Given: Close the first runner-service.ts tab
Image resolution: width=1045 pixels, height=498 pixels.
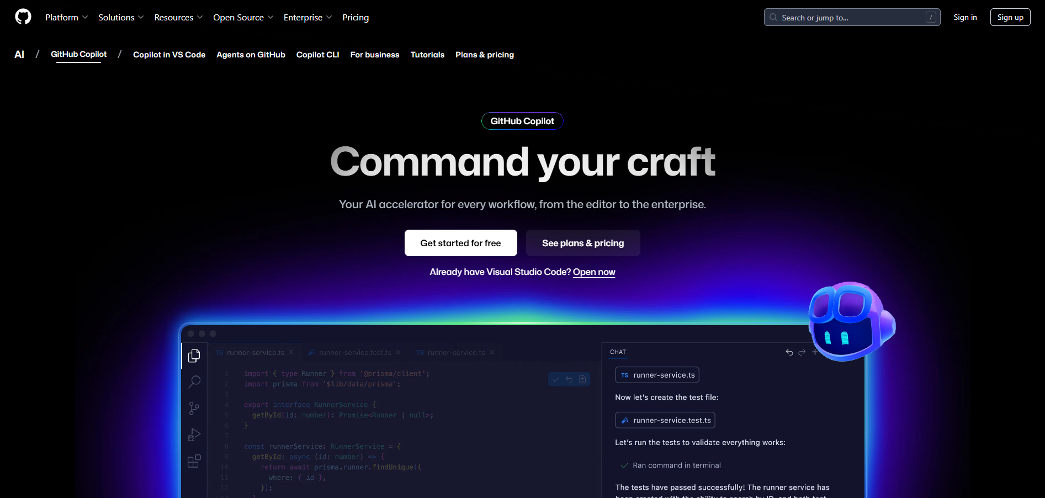Looking at the screenshot, I should click(x=291, y=352).
